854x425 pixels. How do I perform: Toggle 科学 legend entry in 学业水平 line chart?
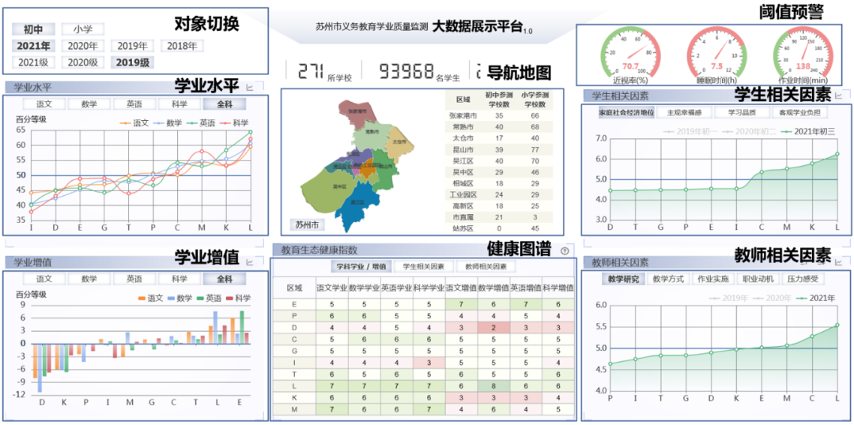[x=233, y=123]
